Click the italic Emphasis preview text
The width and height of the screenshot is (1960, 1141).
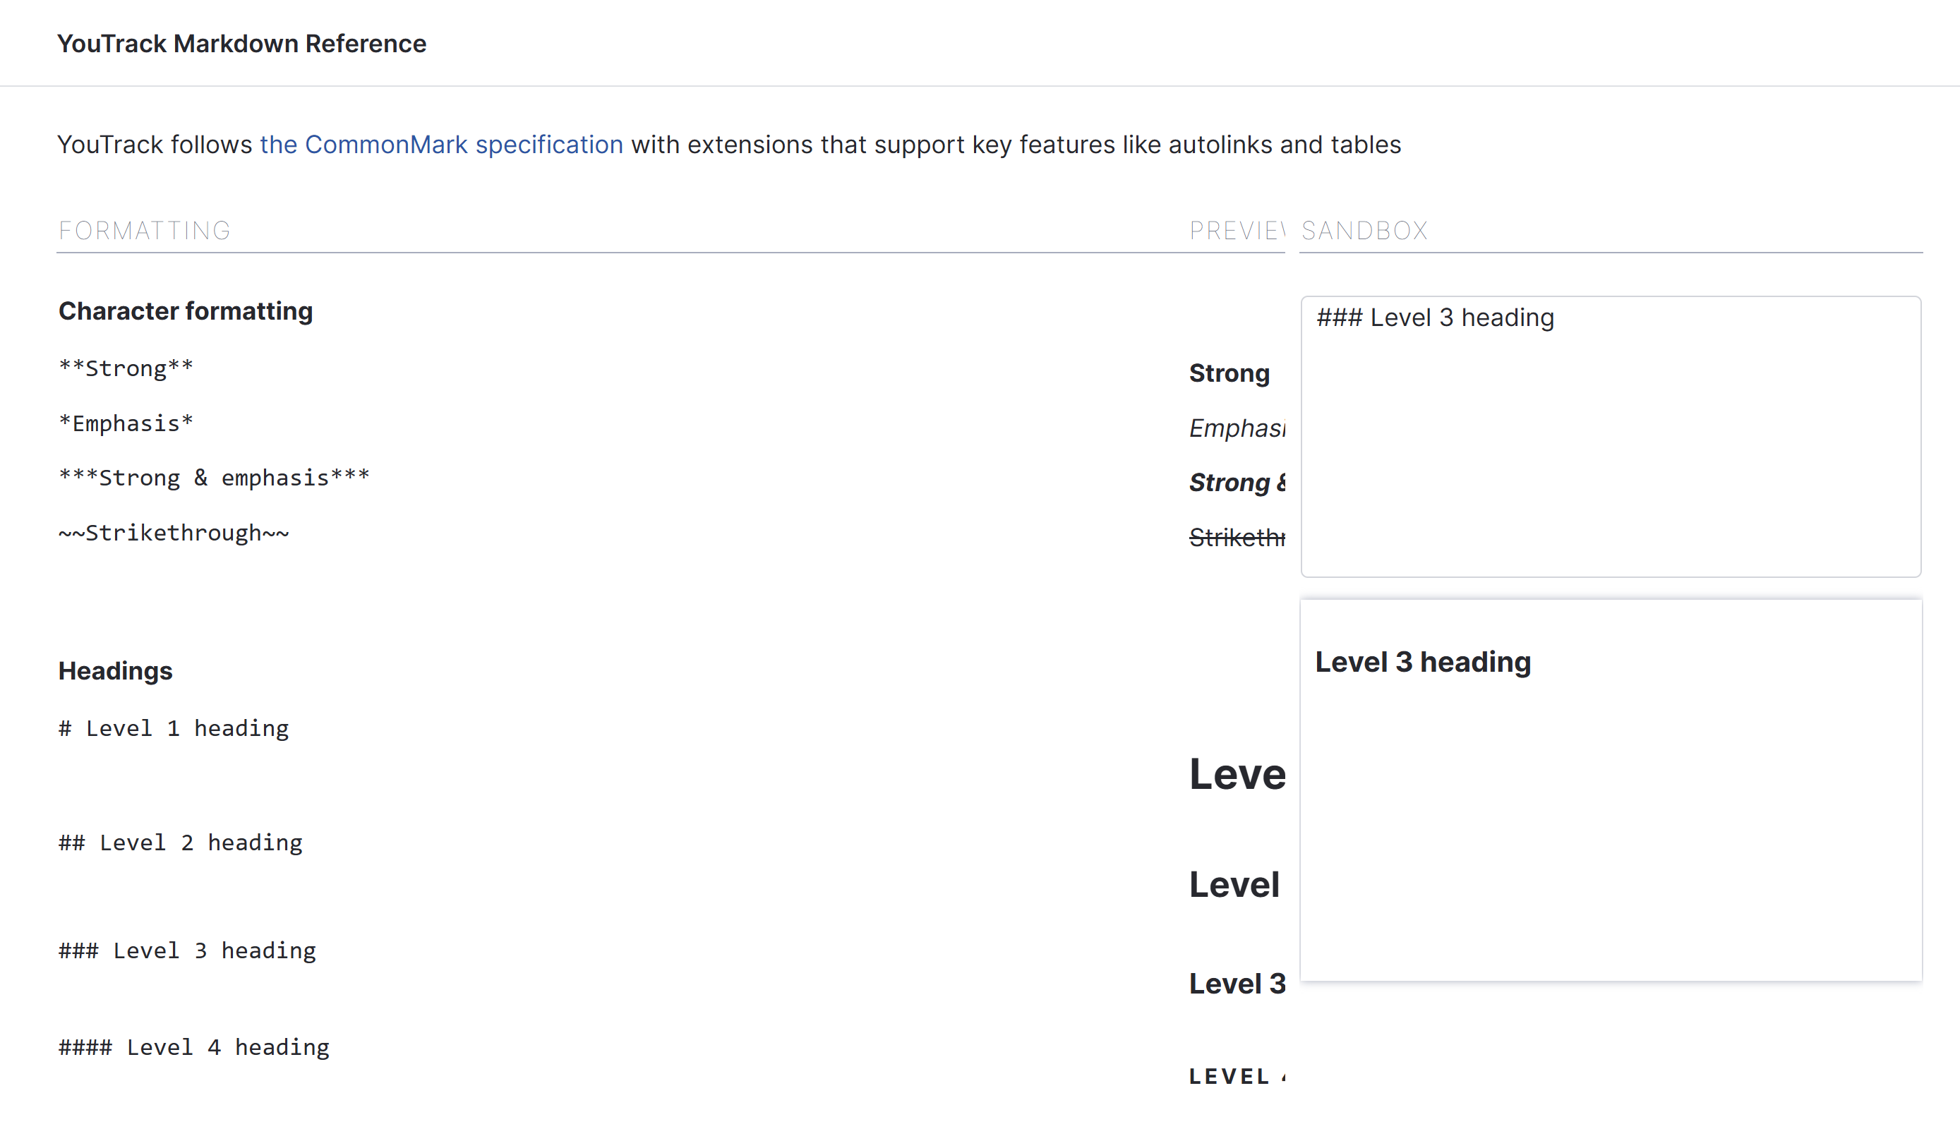[x=1237, y=428]
